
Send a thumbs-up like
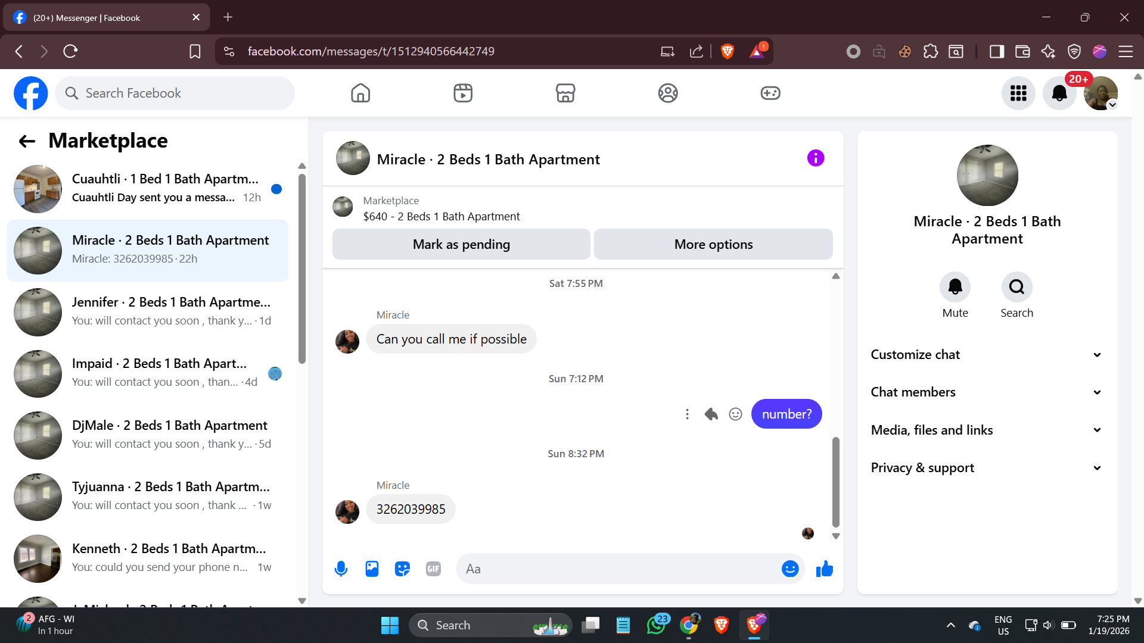click(825, 569)
